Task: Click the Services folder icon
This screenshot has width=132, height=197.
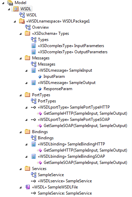Action: click(28, 169)
